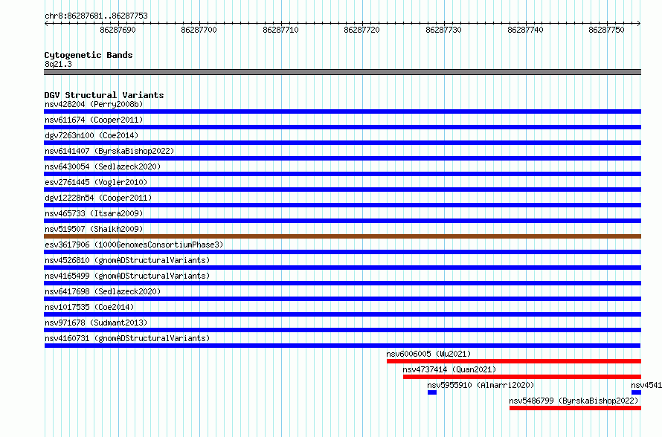Select variant label nsv5486799 (ByrskaBishop2022)

[573, 401]
